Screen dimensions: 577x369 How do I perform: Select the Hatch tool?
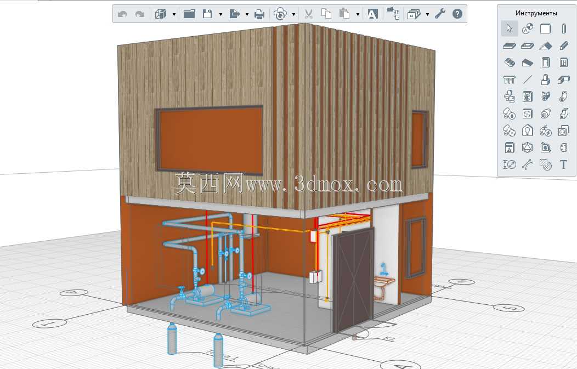(x=546, y=164)
